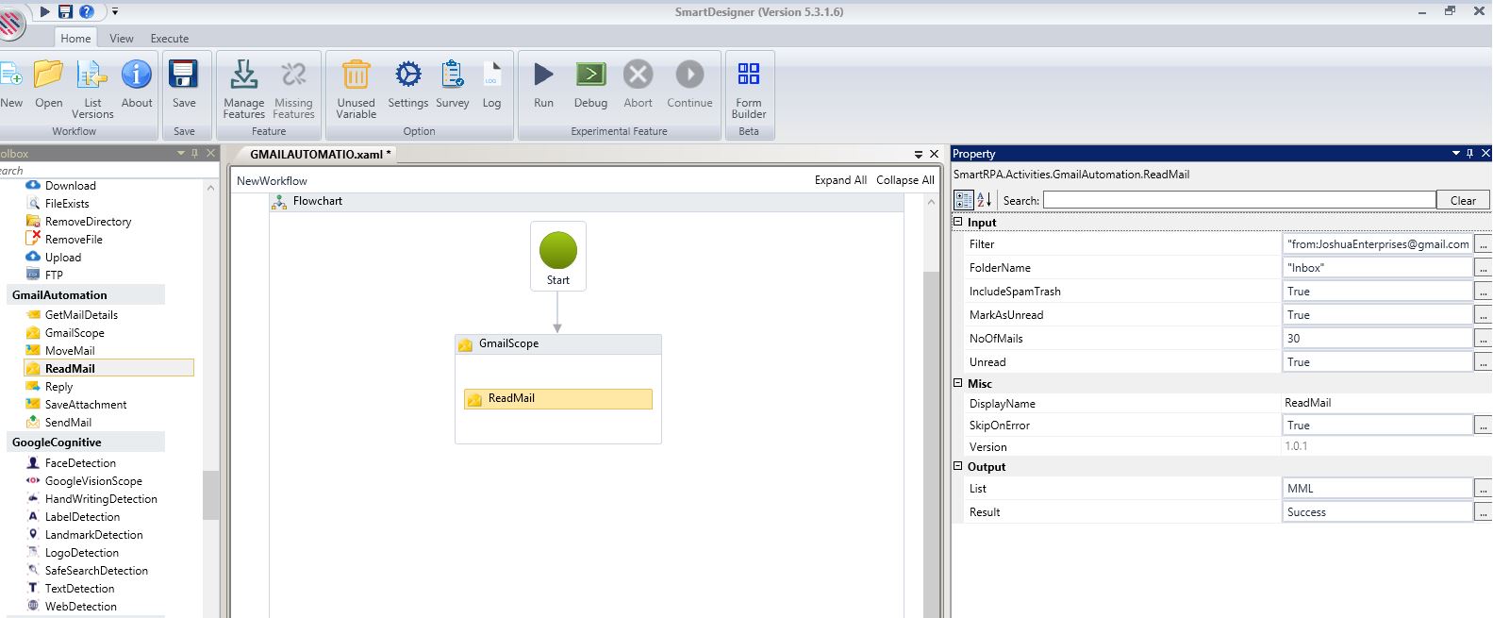The height and width of the screenshot is (618, 1493).
Task: Switch to the View ribbon tab
Action: click(122, 39)
